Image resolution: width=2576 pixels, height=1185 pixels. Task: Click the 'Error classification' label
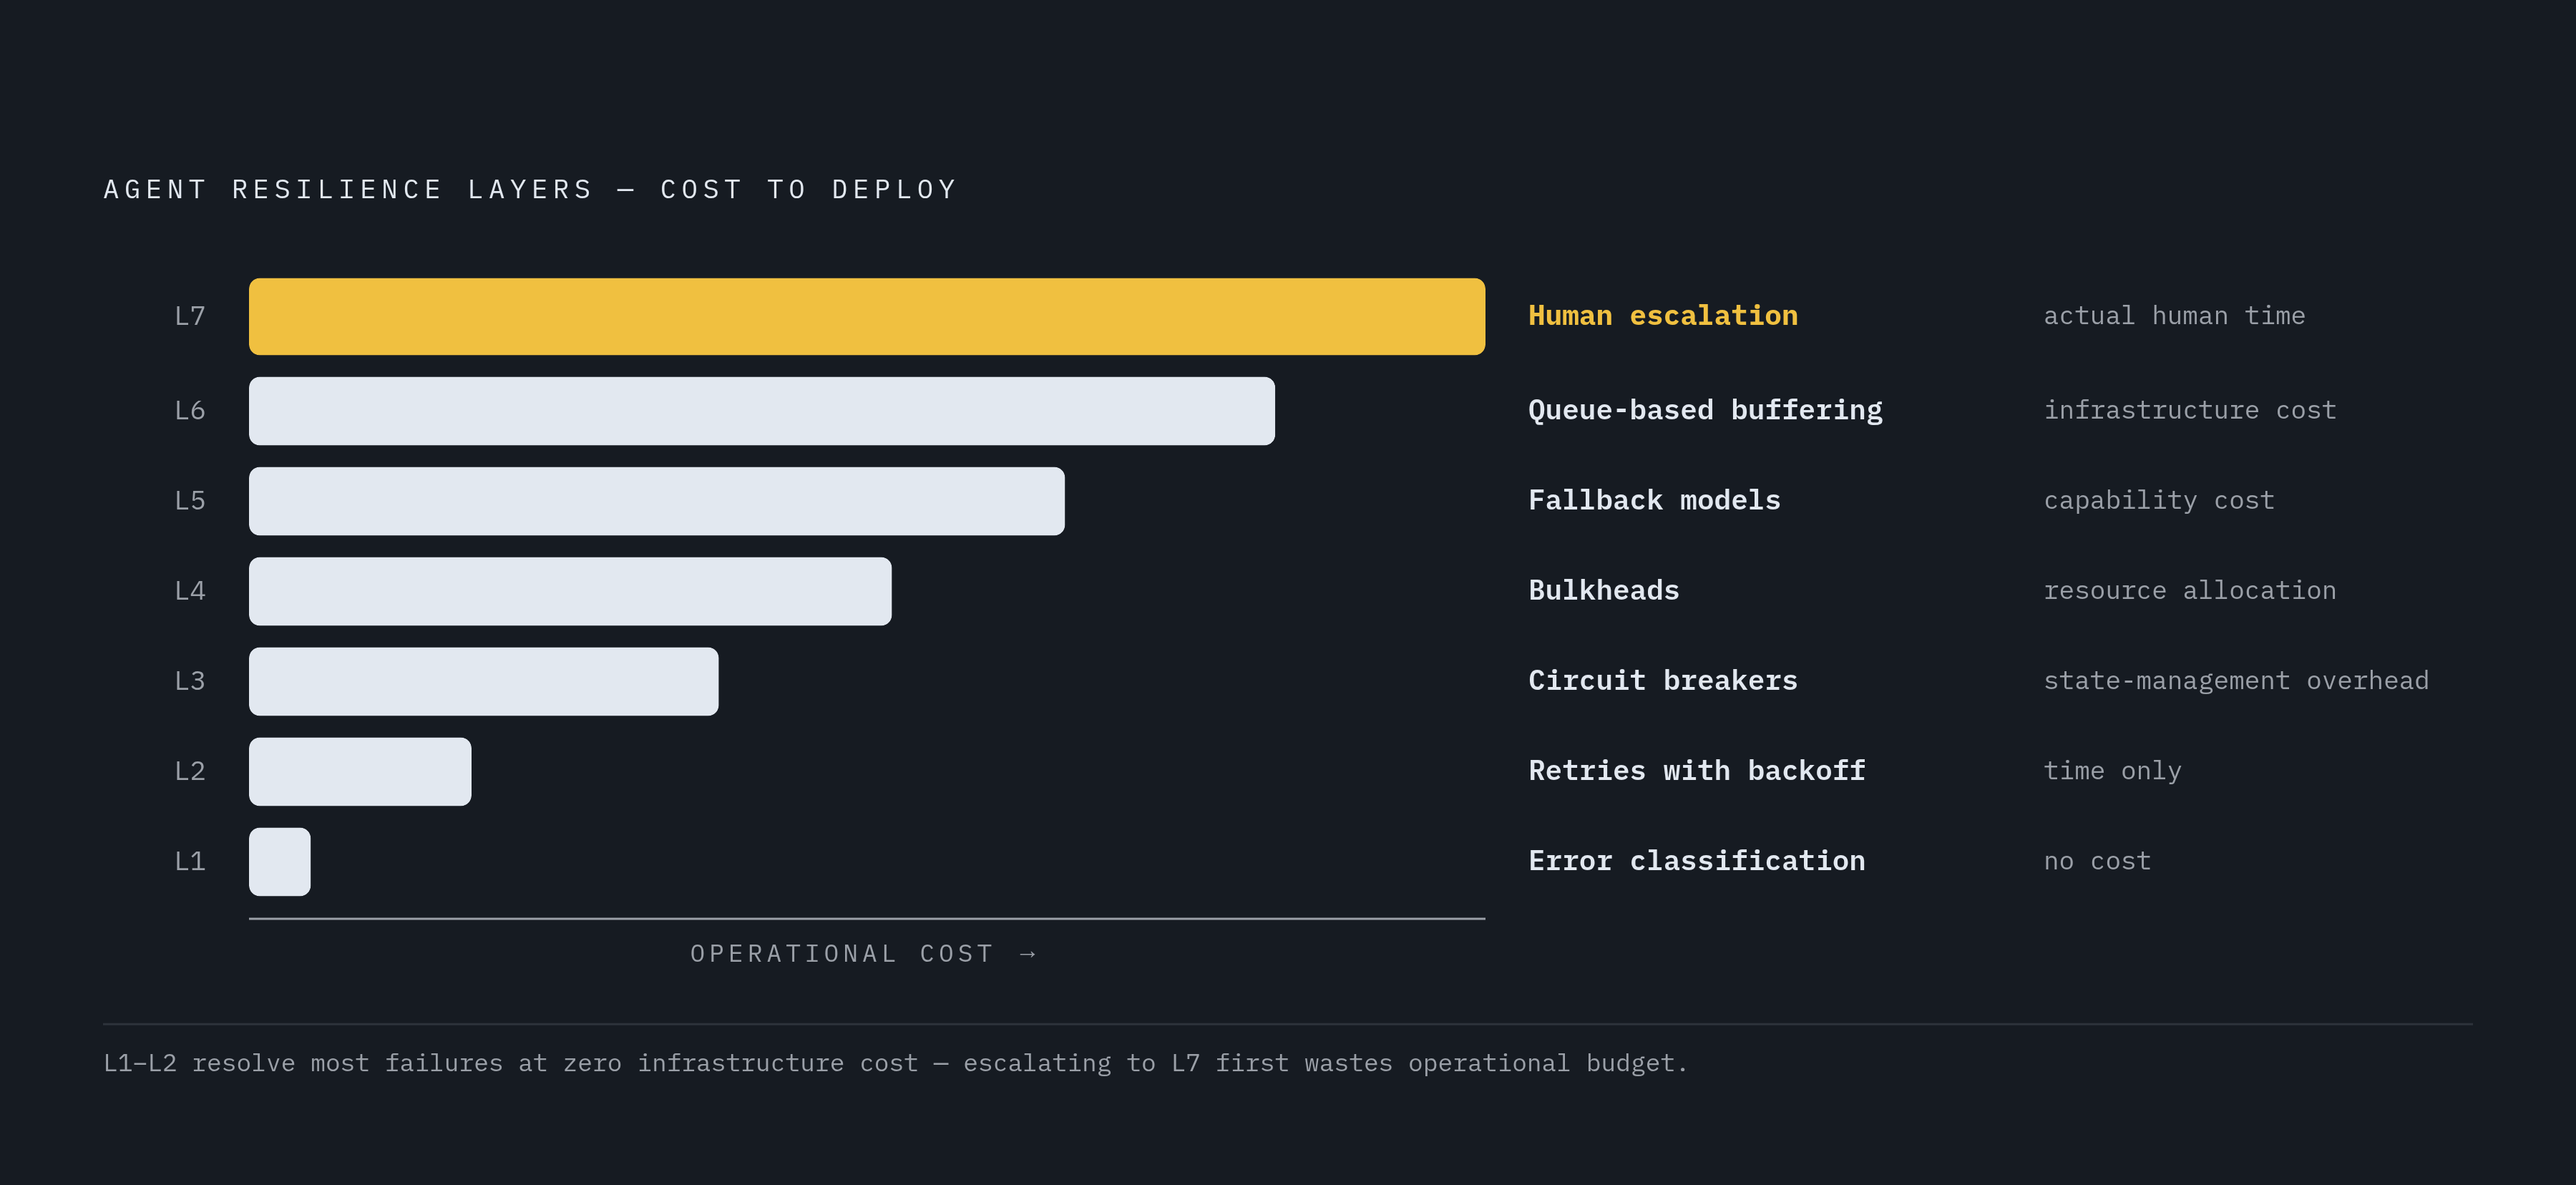point(1697,861)
